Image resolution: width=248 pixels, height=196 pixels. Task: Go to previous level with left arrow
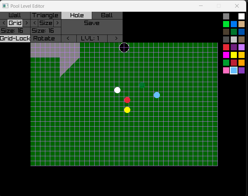click(x=69, y=39)
